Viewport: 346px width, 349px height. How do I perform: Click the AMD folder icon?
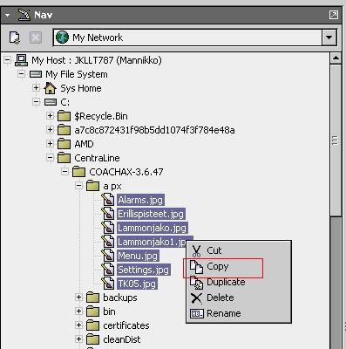[x=64, y=144]
